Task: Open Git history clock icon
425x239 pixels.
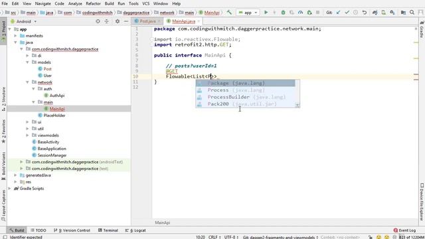Action: (x=356, y=13)
